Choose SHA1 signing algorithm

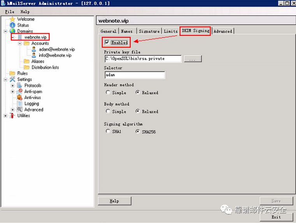point(108,132)
